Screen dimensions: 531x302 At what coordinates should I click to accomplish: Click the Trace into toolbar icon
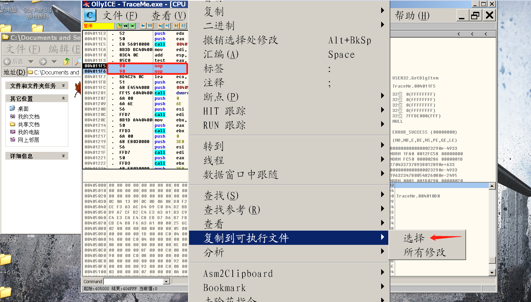(176, 26)
